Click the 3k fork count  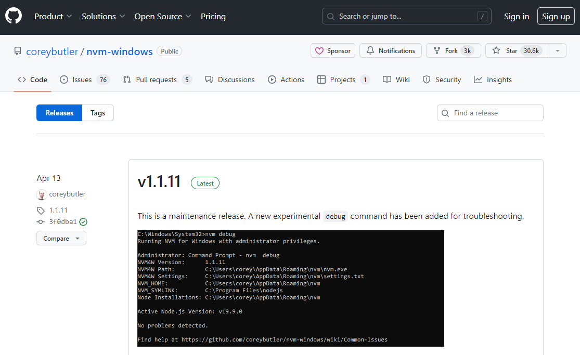[x=468, y=50]
